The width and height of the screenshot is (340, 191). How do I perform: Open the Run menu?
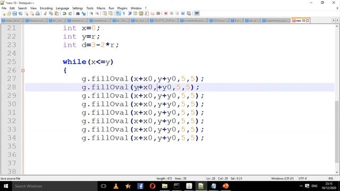click(x=111, y=8)
